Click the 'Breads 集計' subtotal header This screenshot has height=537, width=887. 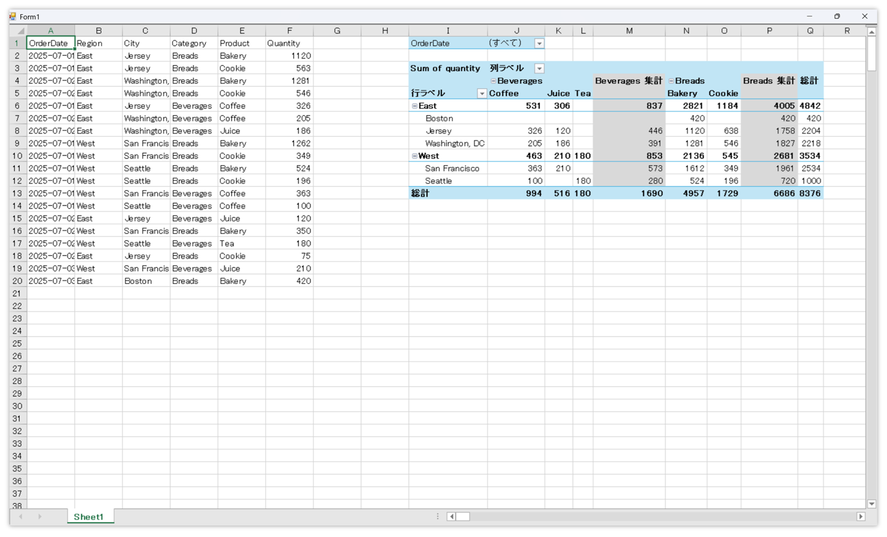click(769, 81)
